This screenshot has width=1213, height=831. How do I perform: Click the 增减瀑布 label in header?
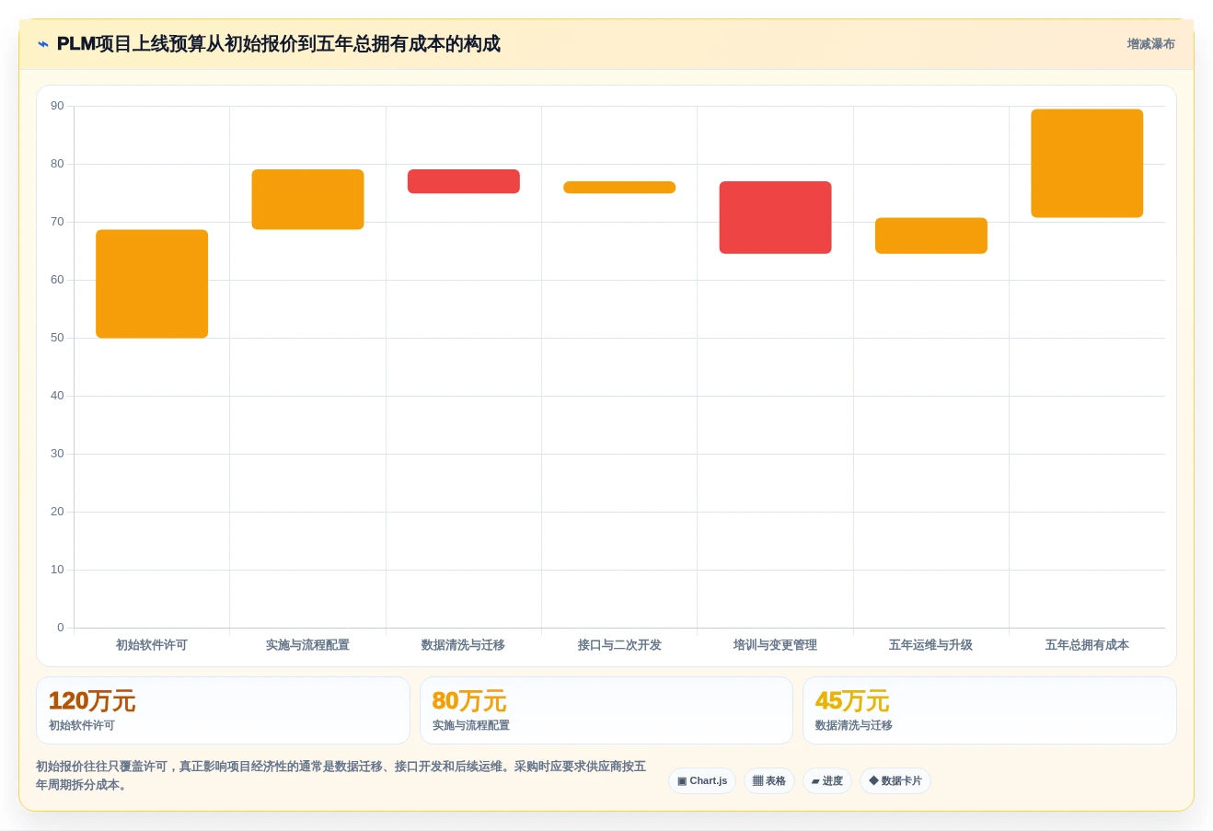coord(1150,44)
